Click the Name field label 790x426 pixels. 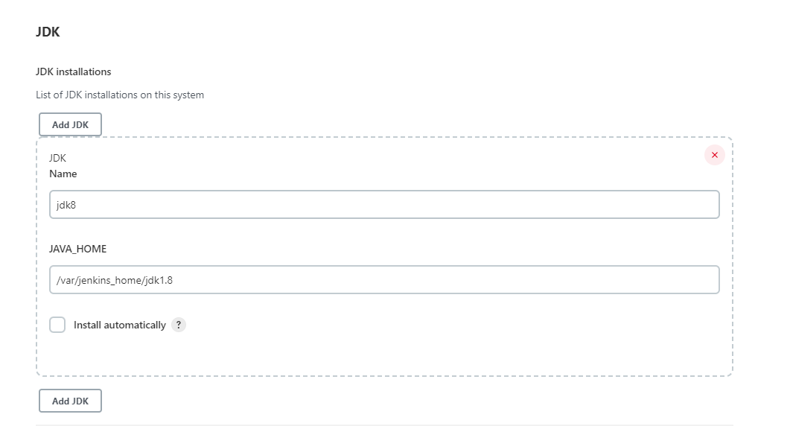(x=63, y=174)
